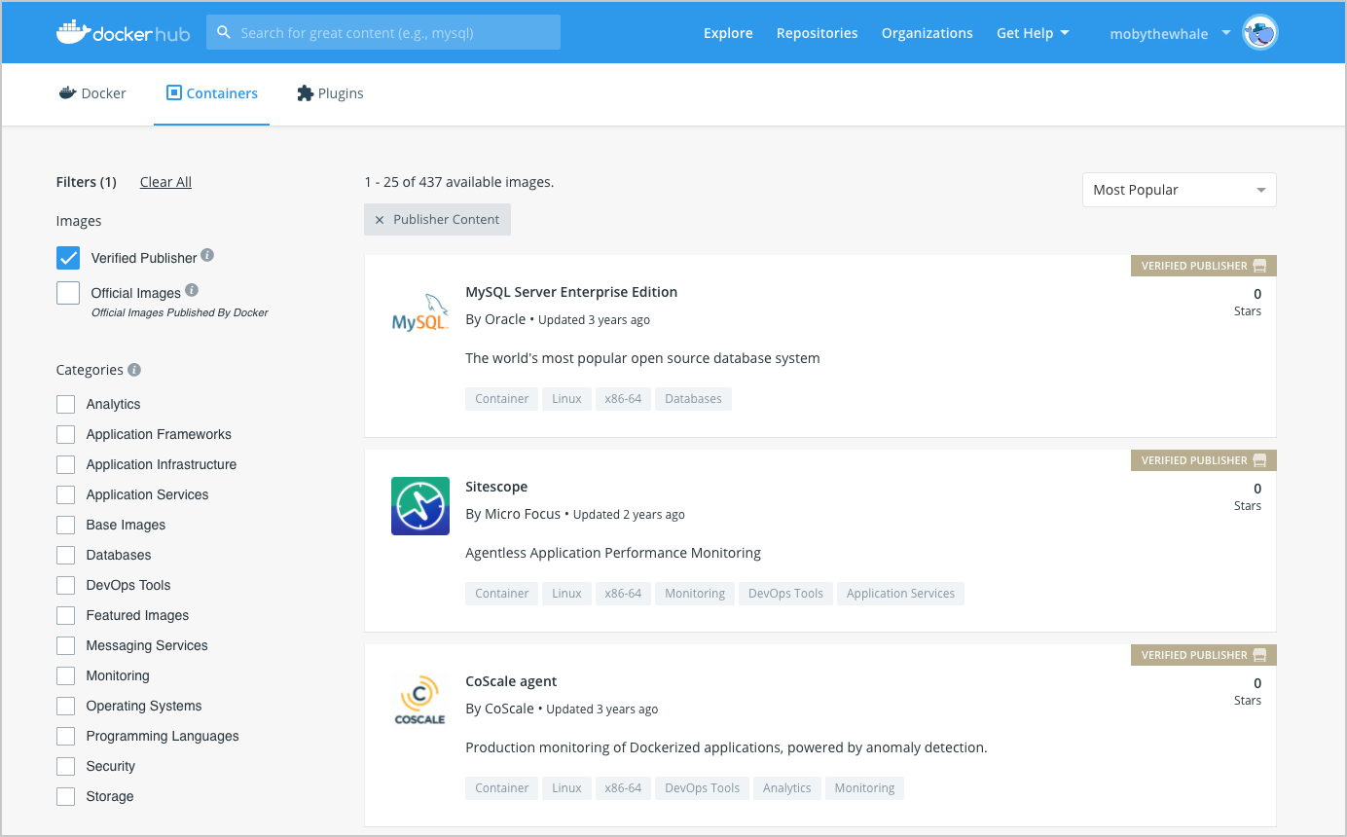Viewport: 1347px width, 837px height.
Task: Click the Publisher Content filter chip
Action: [437, 220]
